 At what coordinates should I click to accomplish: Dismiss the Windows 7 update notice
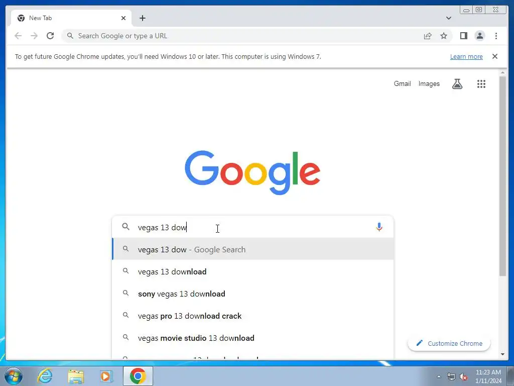coord(494,56)
